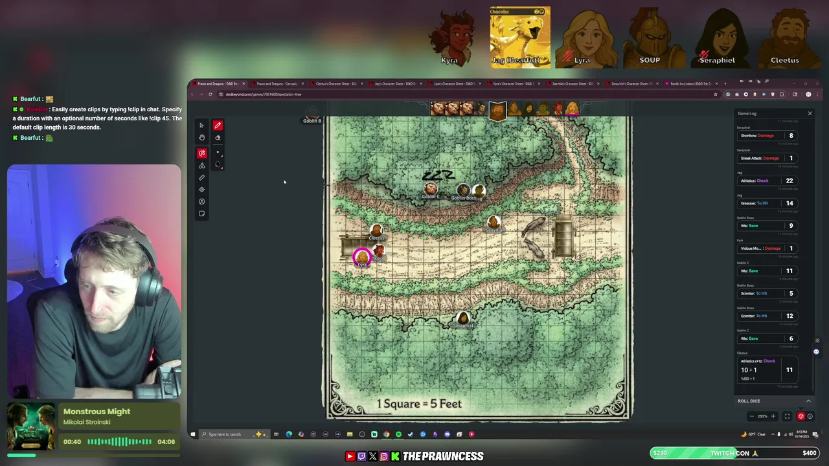Open the ink color droplet picker
Viewport: 829px width, 466px height.
pyautogui.click(x=218, y=165)
